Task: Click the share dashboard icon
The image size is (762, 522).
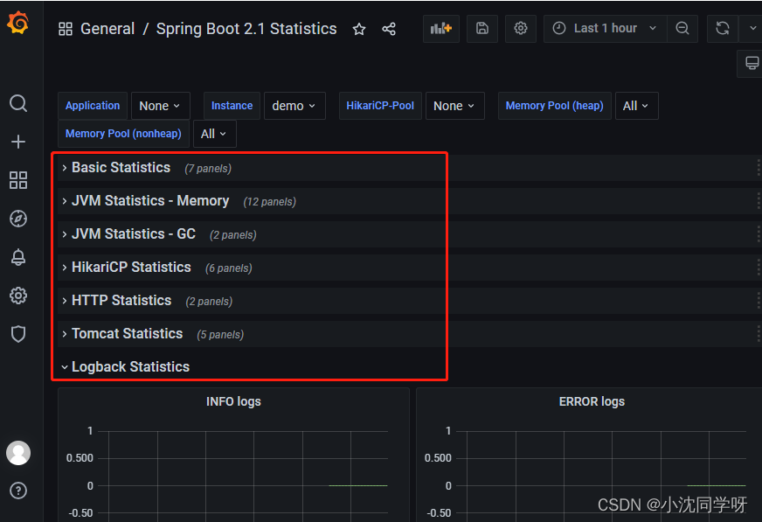Action: coord(389,29)
